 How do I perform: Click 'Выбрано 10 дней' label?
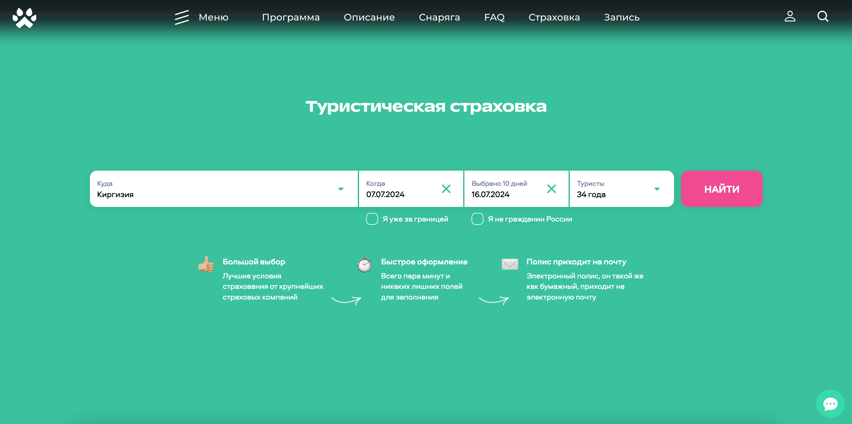[x=499, y=183]
